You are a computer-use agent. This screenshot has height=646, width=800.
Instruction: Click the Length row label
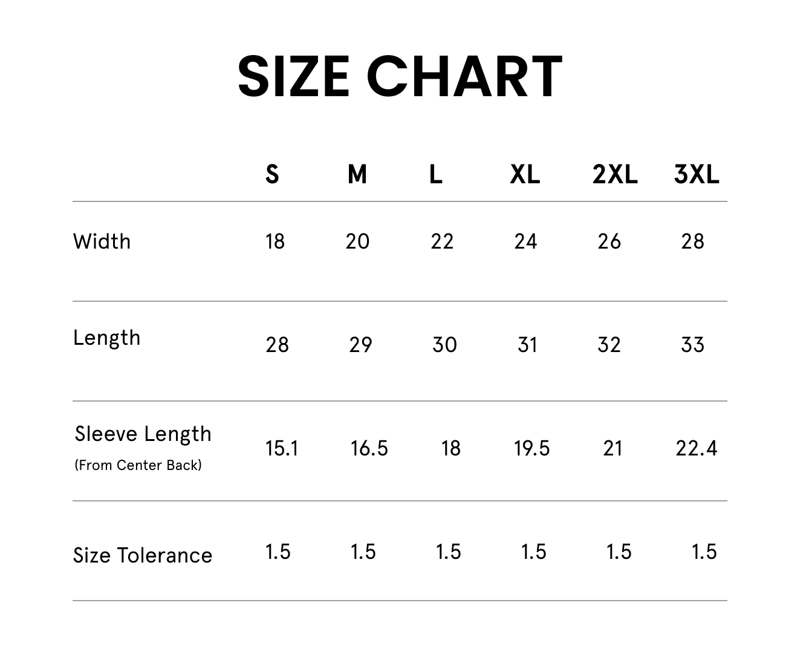coord(106,337)
